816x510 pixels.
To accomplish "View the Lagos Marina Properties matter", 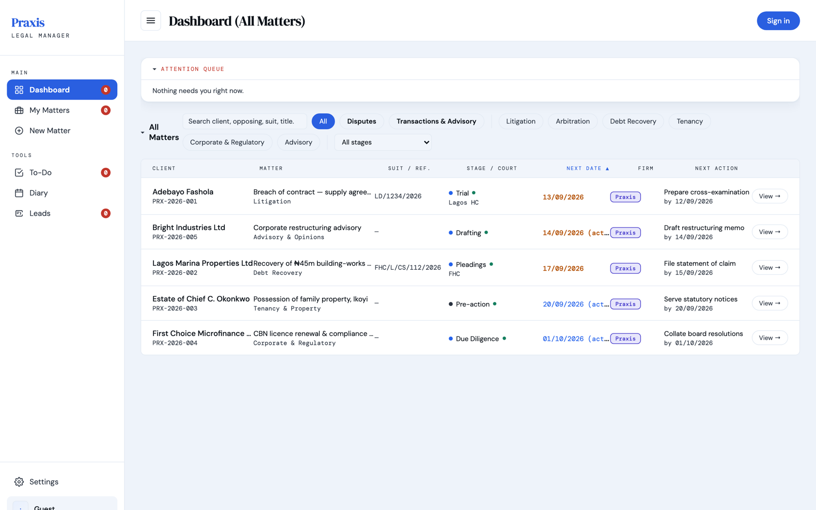I will click(x=770, y=268).
